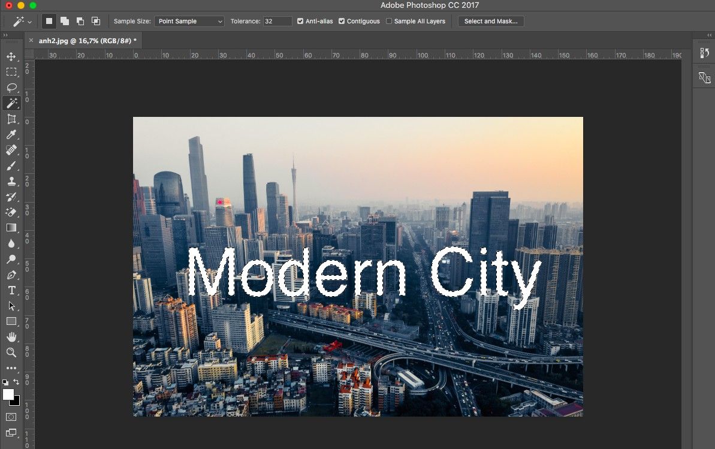
Task: Activate the Hand tool
Action: coord(11,337)
